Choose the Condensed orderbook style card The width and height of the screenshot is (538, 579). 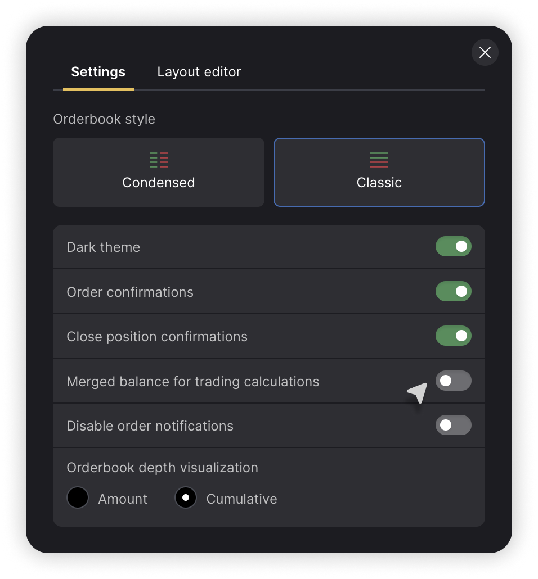tap(159, 172)
